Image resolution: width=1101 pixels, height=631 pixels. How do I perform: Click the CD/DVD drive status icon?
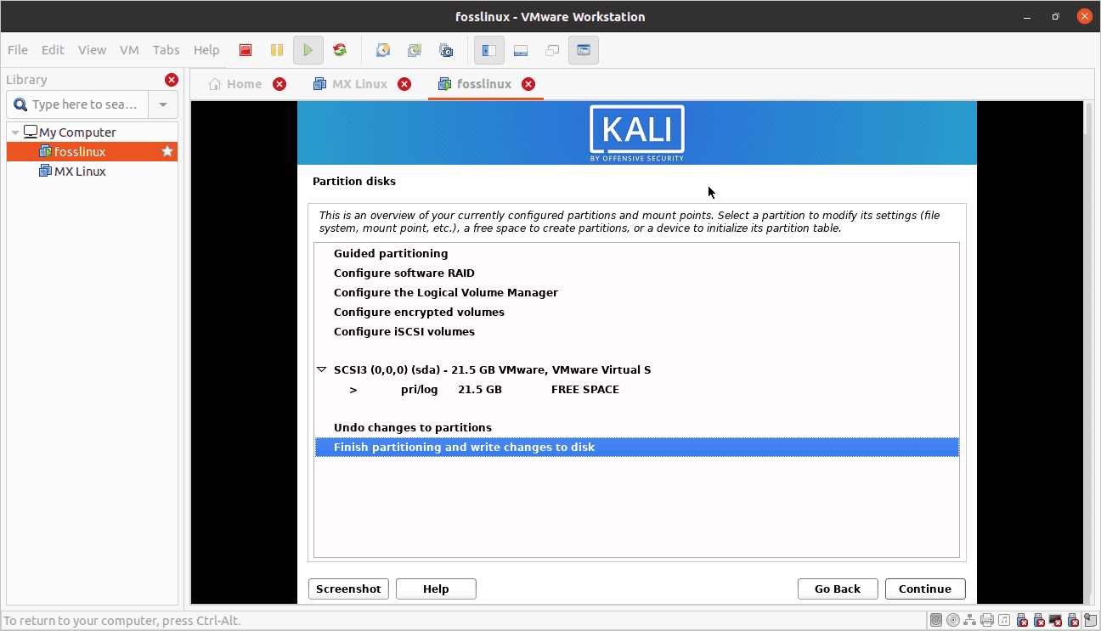(953, 620)
